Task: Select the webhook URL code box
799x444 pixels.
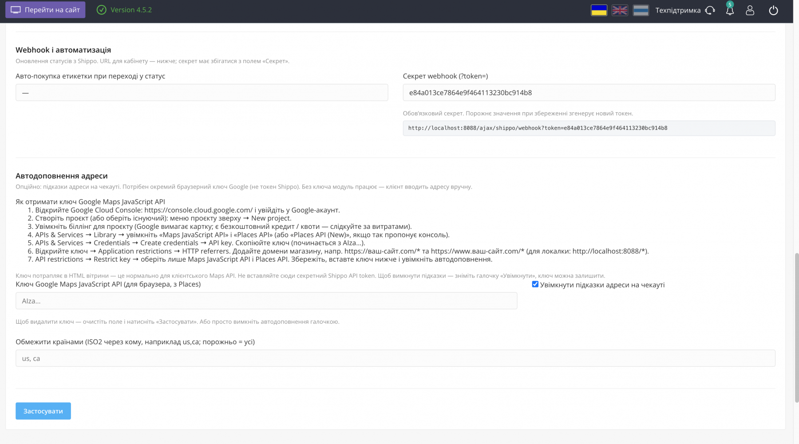Action: click(589, 128)
